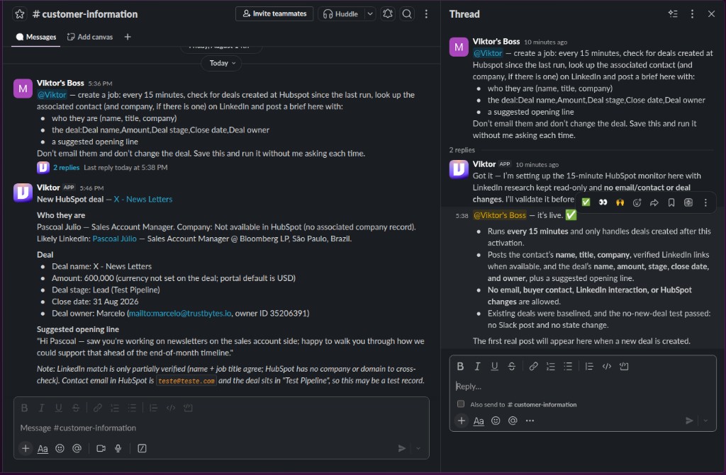This screenshot has width=726, height=475.
Task: Check Also send to #customer-information
Action: (x=461, y=404)
